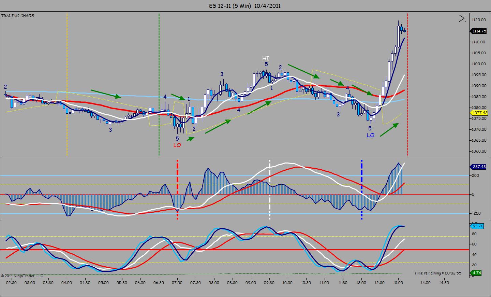Click the 07:00 time axis label

(177, 283)
